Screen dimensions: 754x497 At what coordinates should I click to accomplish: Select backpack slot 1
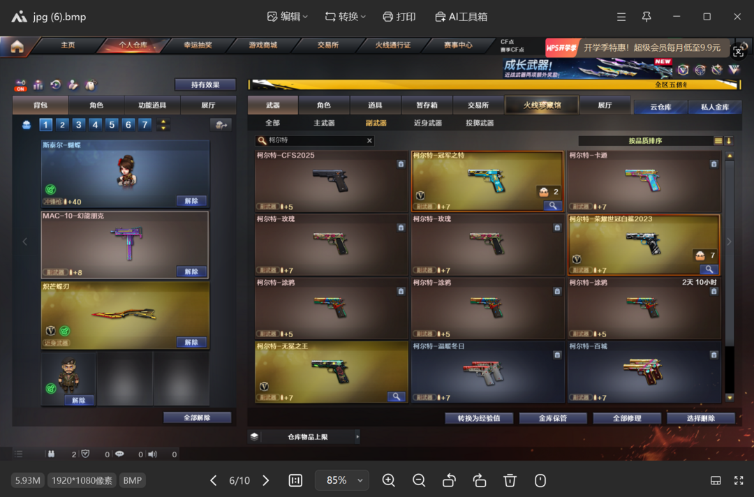pyautogui.click(x=45, y=125)
